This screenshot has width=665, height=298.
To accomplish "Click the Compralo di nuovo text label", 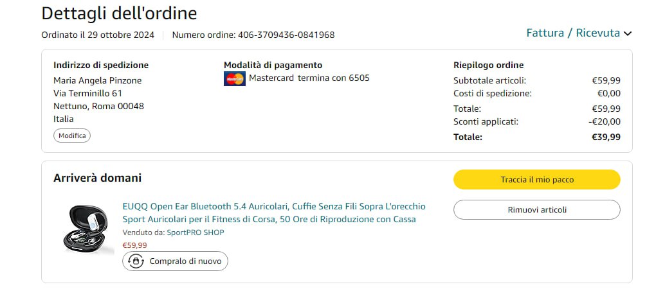I will pyautogui.click(x=185, y=261).
